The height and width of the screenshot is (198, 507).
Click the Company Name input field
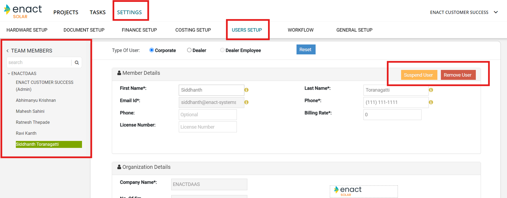coord(209,184)
